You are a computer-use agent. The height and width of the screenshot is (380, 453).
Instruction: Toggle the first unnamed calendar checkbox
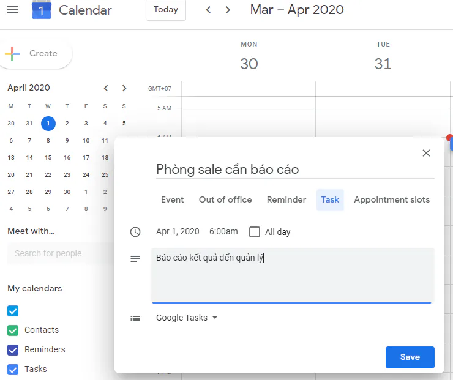[x=13, y=311]
